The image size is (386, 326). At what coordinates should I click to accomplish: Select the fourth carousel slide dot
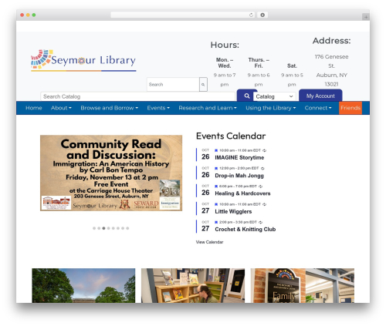[x=108, y=228]
